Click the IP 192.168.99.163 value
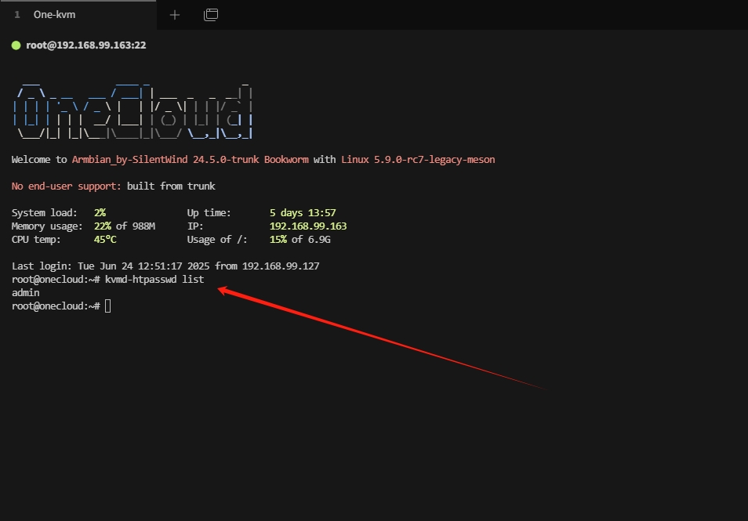This screenshot has width=748, height=521. point(308,226)
